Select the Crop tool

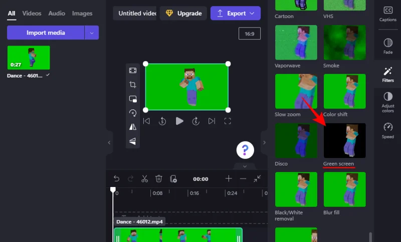pyautogui.click(x=133, y=84)
